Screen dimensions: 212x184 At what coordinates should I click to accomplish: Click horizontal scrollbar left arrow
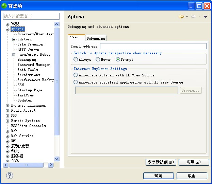pos(6,165)
